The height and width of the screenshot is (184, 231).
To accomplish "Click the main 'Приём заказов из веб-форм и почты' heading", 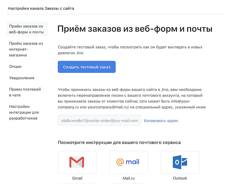I will click(x=135, y=29).
